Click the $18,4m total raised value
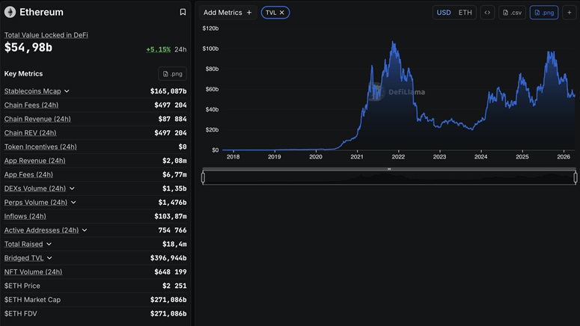Screen dimensions: 580x326 (174, 244)
